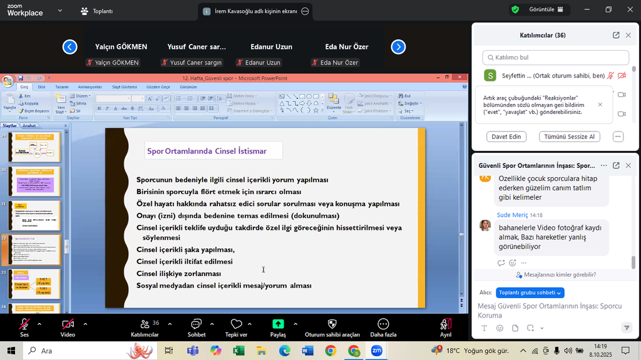The width and height of the screenshot is (641, 360).
Task: Open the Daha fazla menu icon
Action: tap(383, 324)
